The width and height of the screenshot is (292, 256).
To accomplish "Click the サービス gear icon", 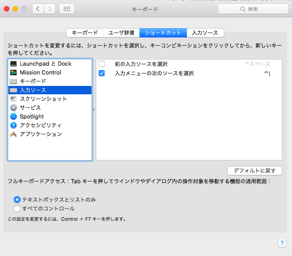I will (13, 108).
